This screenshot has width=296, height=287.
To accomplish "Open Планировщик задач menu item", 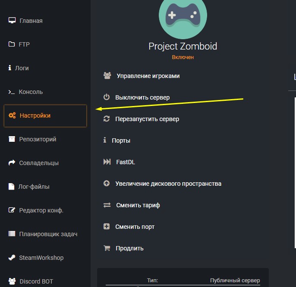I will point(43,234).
